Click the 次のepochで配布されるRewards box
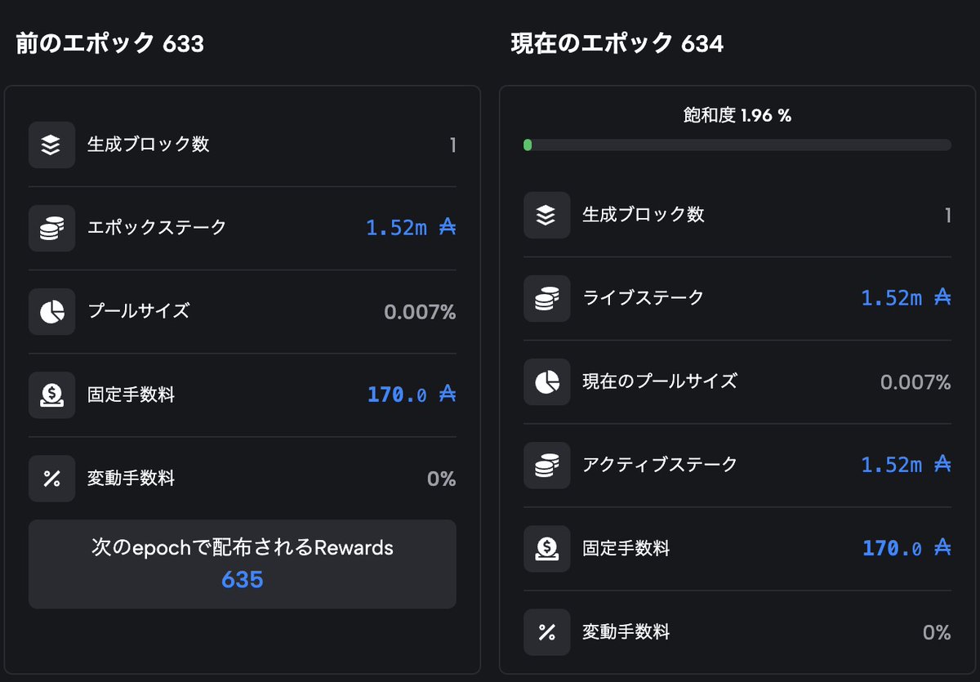This screenshot has width=980, height=682. pos(243,564)
